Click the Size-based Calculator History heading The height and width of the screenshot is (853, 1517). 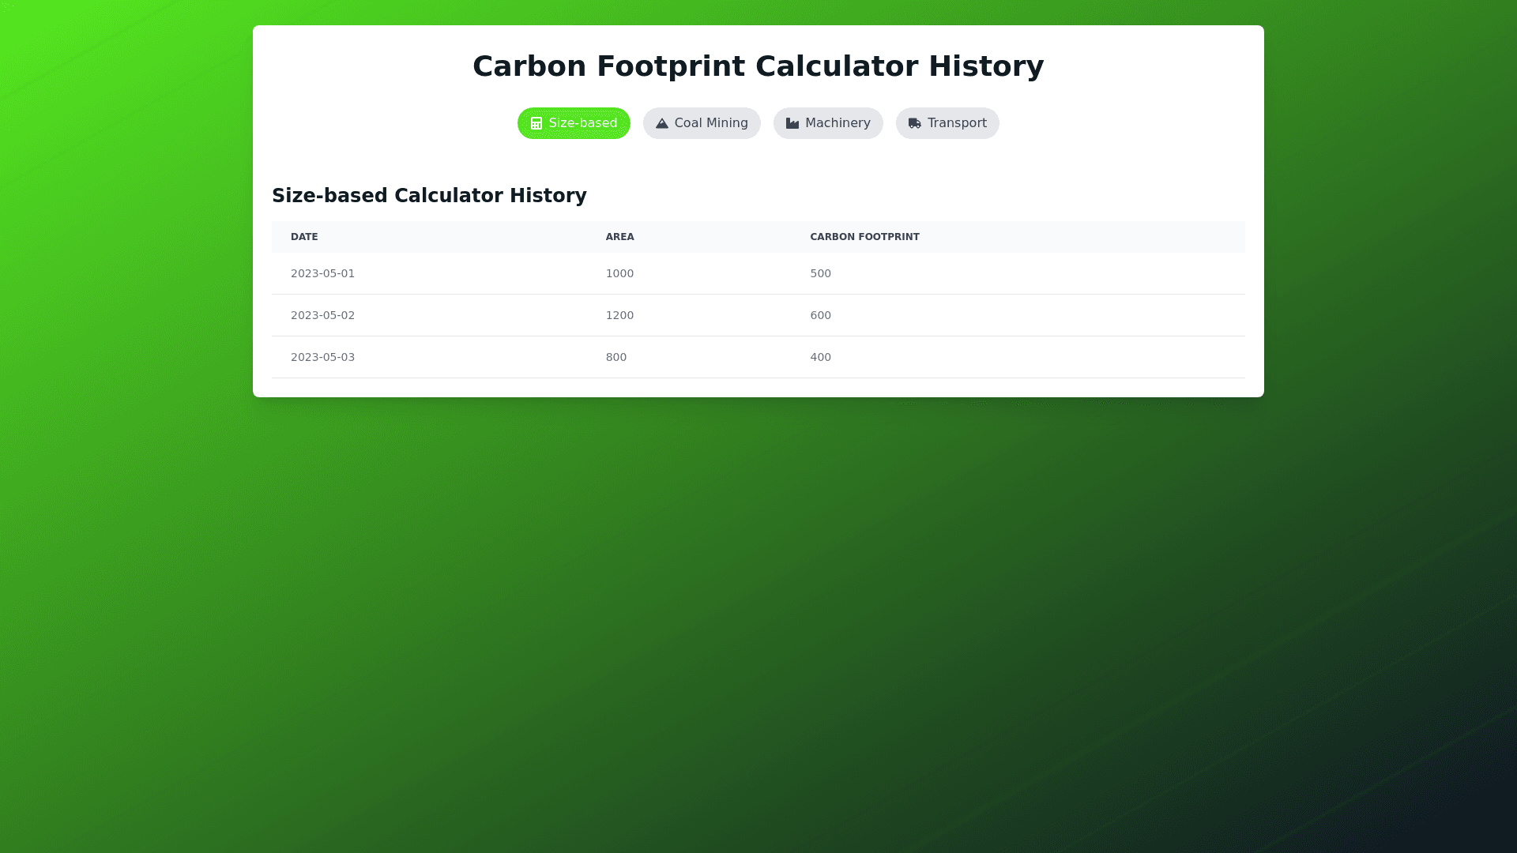click(x=429, y=196)
